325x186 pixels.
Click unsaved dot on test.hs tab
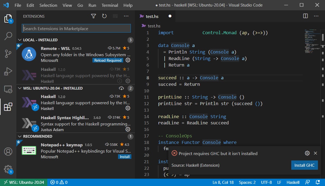170,16
